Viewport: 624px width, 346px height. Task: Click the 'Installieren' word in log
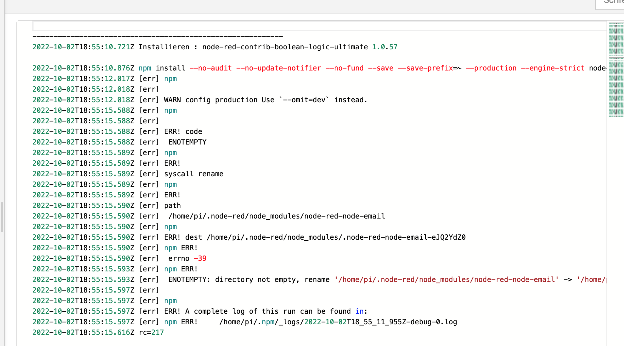coord(164,47)
